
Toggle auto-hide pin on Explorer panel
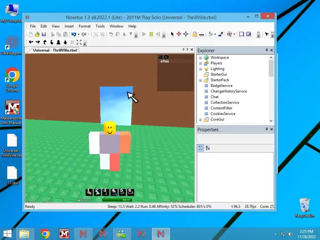coord(267,50)
